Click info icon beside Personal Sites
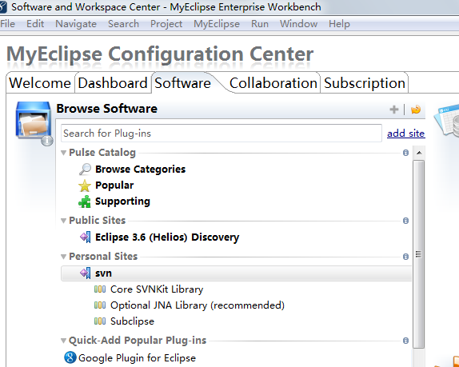Image resolution: width=459 pixels, height=367 pixels. click(x=405, y=257)
